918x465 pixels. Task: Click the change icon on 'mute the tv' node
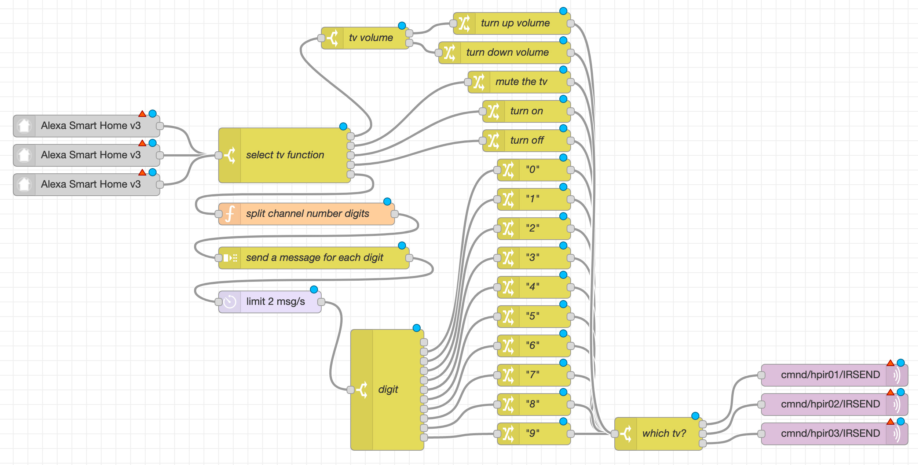(x=479, y=82)
